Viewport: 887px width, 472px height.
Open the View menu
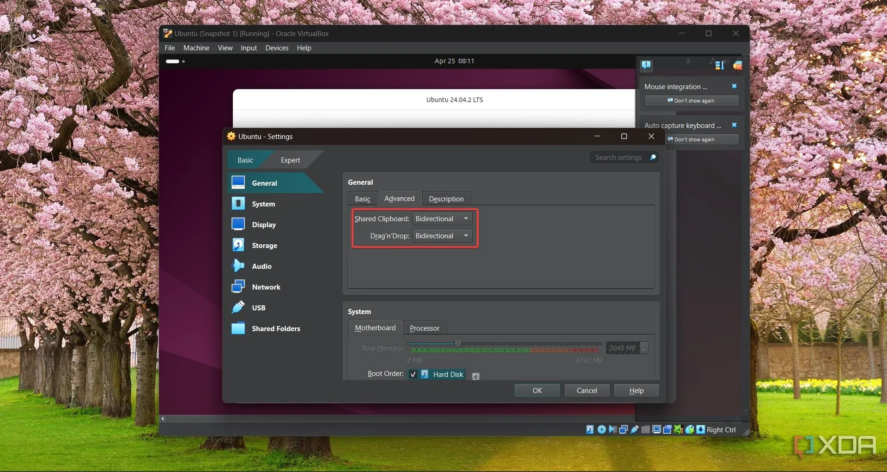point(225,48)
